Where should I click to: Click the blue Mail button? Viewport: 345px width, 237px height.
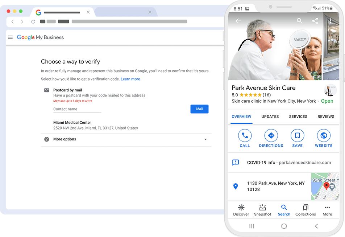199,109
